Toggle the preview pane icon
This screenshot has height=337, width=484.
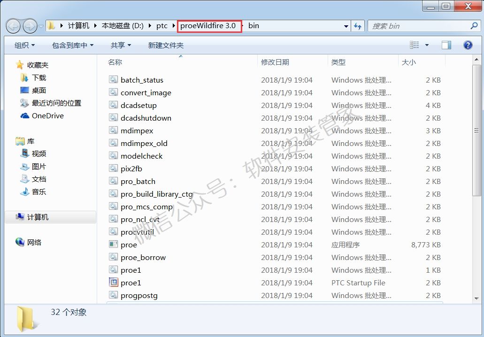coord(446,45)
